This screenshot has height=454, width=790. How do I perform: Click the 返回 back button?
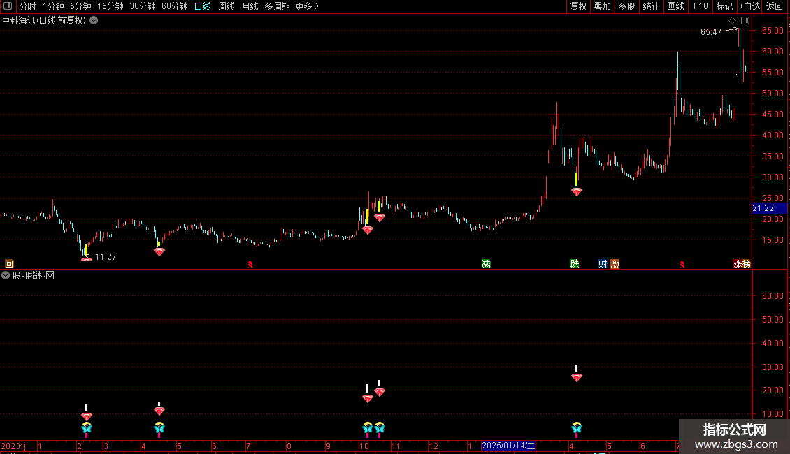(775, 6)
